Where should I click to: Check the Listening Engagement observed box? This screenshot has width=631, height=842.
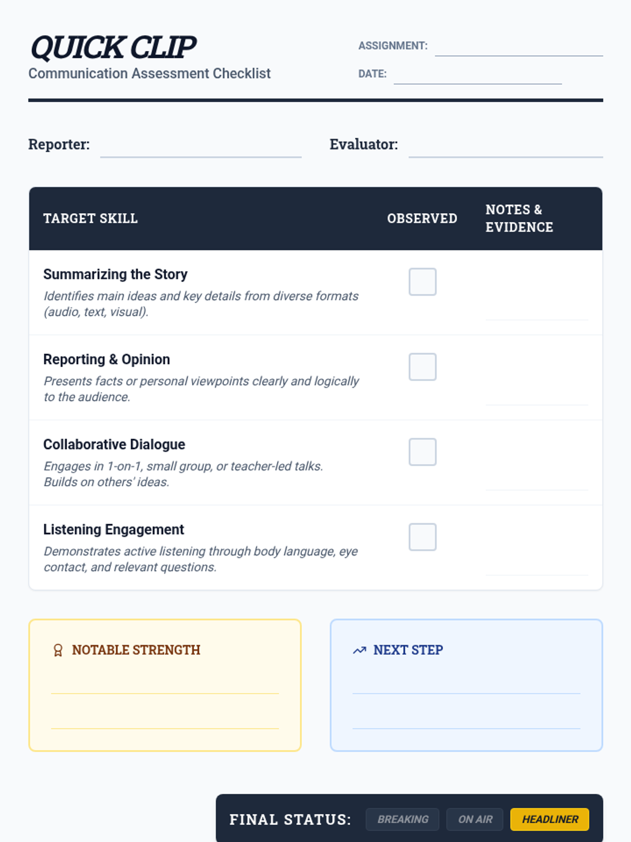tap(422, 537)
